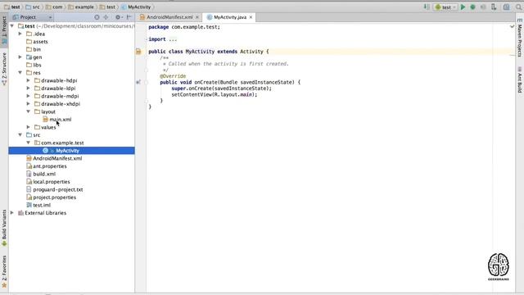
Task: Expand the drawable-mdpi folder
Action: tap(29, 96)
